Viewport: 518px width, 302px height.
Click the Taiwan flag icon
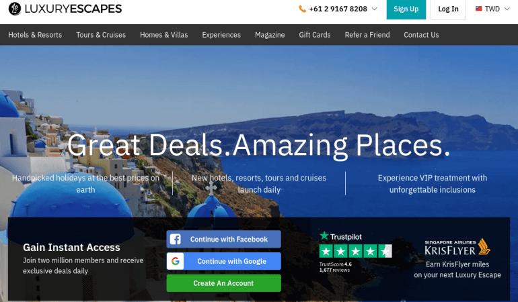[479, 9]
